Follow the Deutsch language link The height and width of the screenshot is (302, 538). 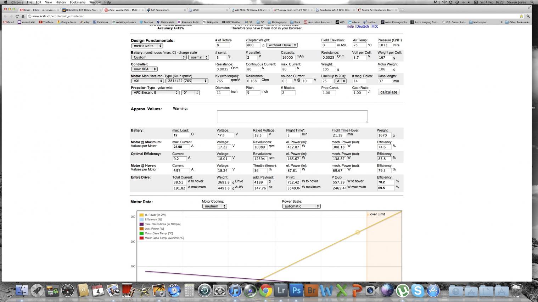tap(362, 26)
